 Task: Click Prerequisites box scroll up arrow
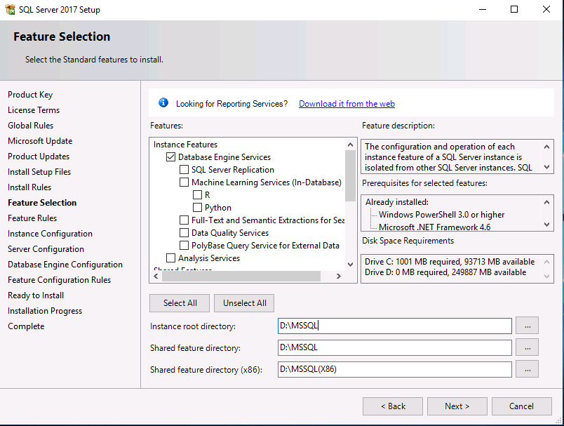coord(546,202)
